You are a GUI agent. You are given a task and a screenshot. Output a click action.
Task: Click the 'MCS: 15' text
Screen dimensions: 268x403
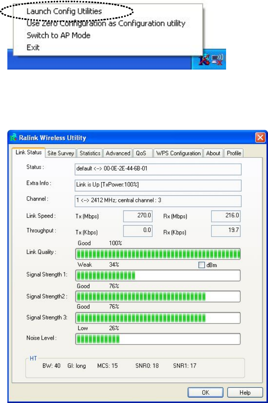[107, 365]
